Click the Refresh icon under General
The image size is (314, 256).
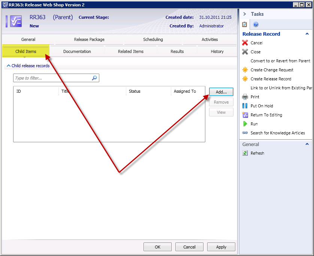(245, 153)
